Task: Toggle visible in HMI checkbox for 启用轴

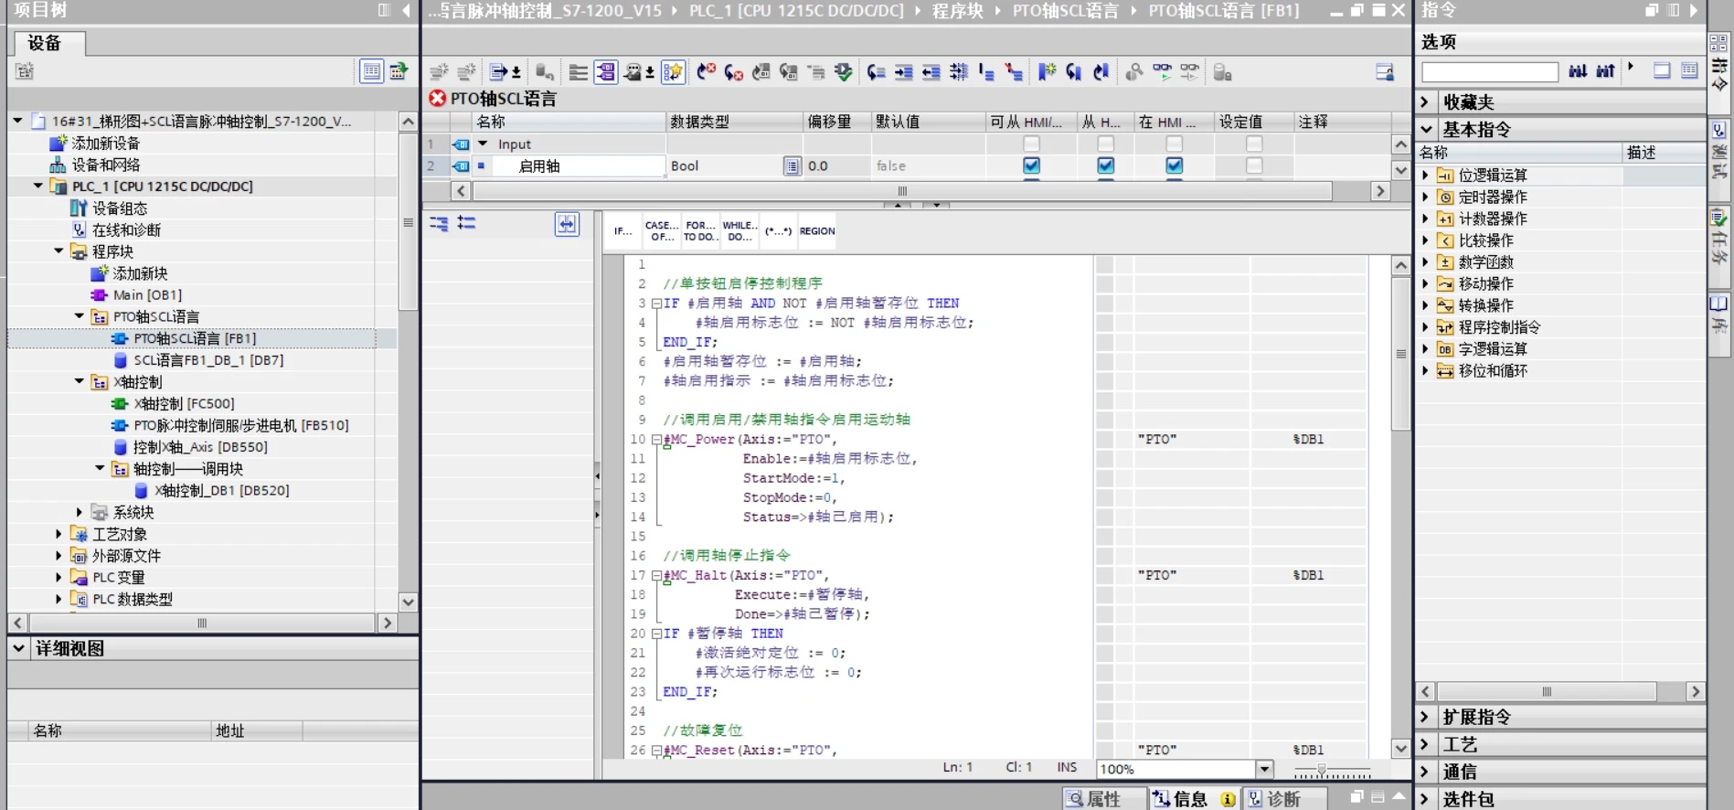Action: pyautogui.click(x=1175, y=165)
